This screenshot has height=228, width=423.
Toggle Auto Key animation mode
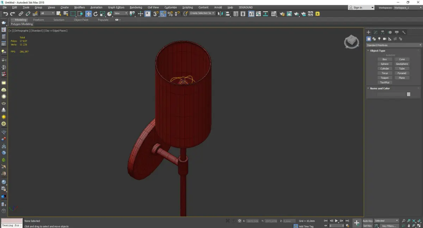[368, 221]
